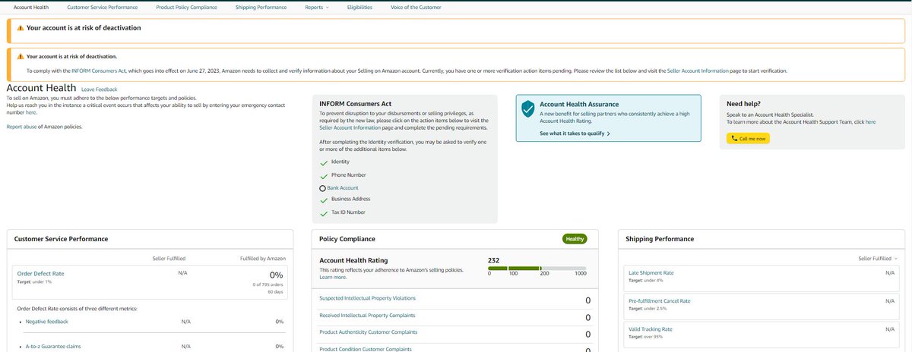
Task: Click the Account Health Assurance heading
Action: pyautogui.click(x=579, y=104)
